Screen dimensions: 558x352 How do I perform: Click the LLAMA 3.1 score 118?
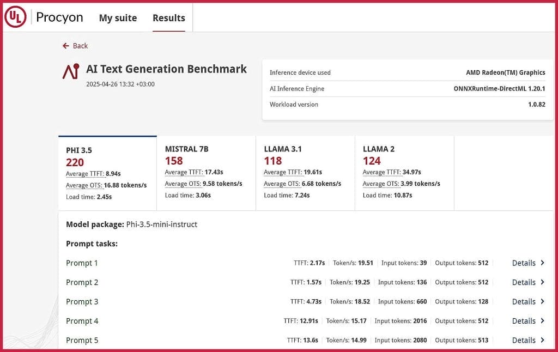273,161
